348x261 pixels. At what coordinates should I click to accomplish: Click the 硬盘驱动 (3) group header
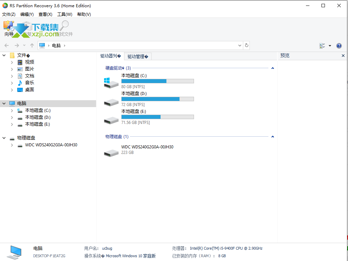click(x=118, y=68)
